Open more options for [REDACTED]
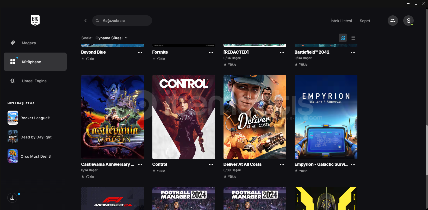 pos(282,53)
